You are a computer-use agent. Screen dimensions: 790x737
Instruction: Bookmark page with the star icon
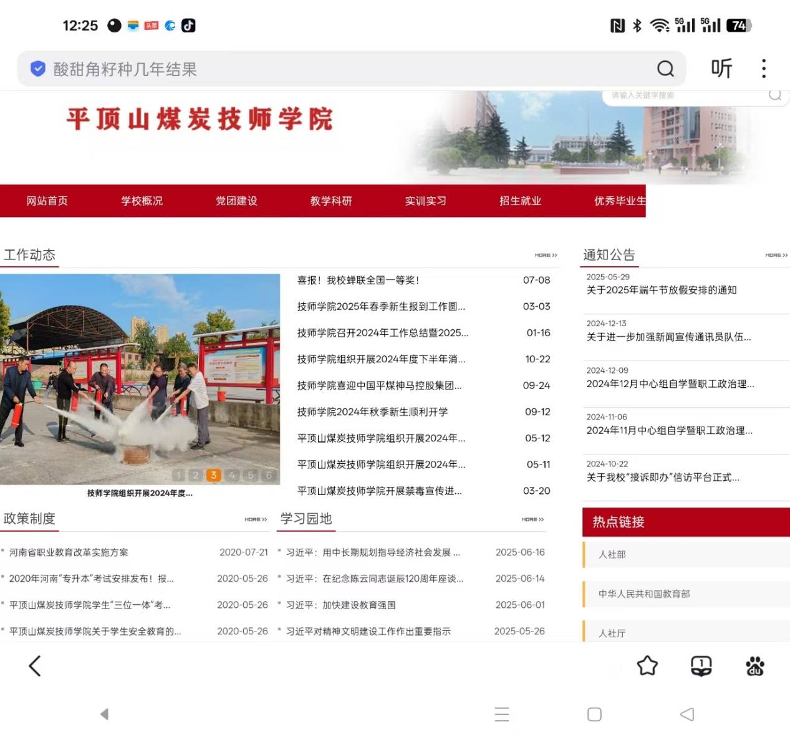(647, 666)
